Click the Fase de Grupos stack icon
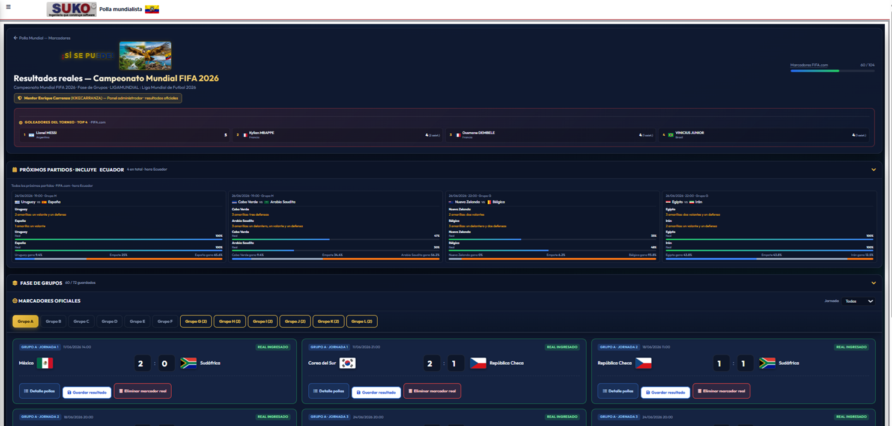 pyautogui.click(x=15, y=283)
